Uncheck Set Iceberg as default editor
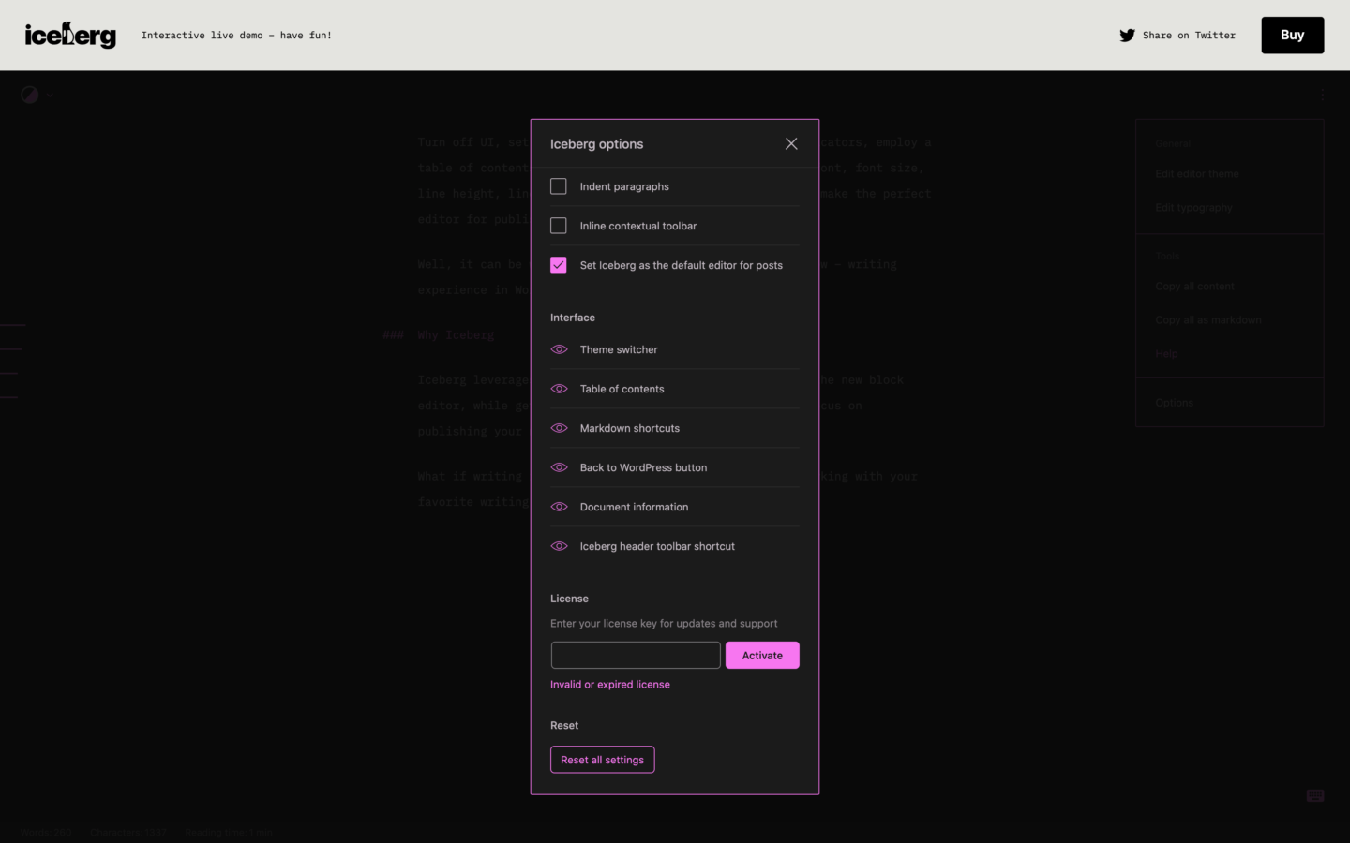 [559, 265]
